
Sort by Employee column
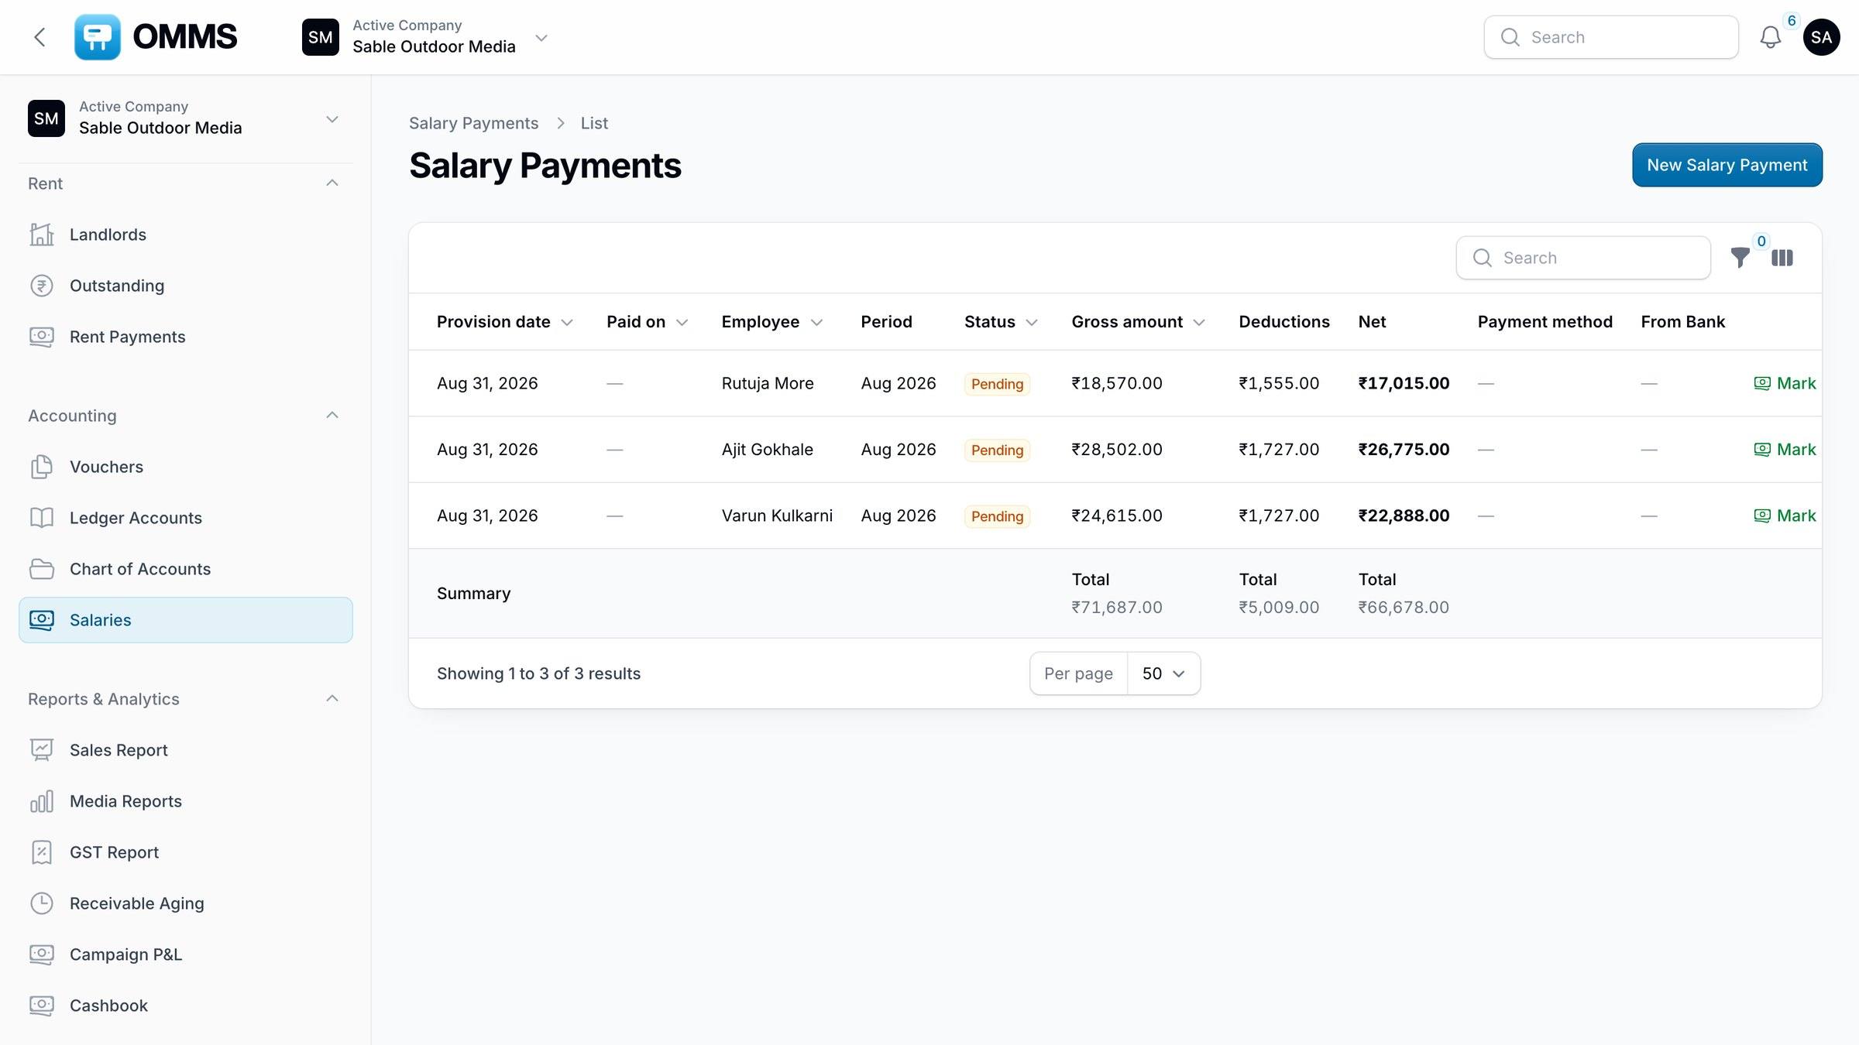(x=771, y=322)
